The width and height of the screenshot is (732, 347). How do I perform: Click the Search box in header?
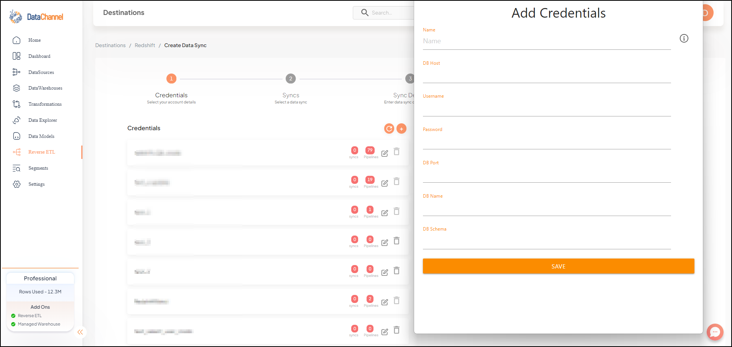(x=383, y=13)
